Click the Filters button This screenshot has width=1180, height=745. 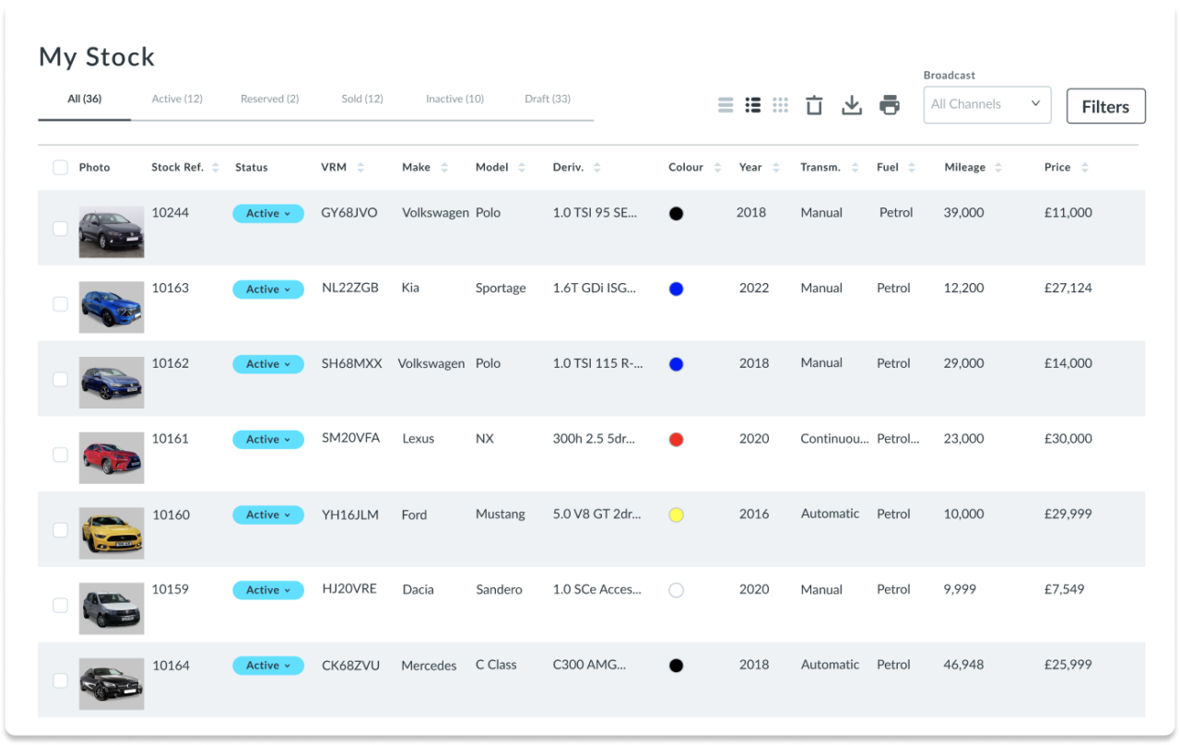[1105, 106]
